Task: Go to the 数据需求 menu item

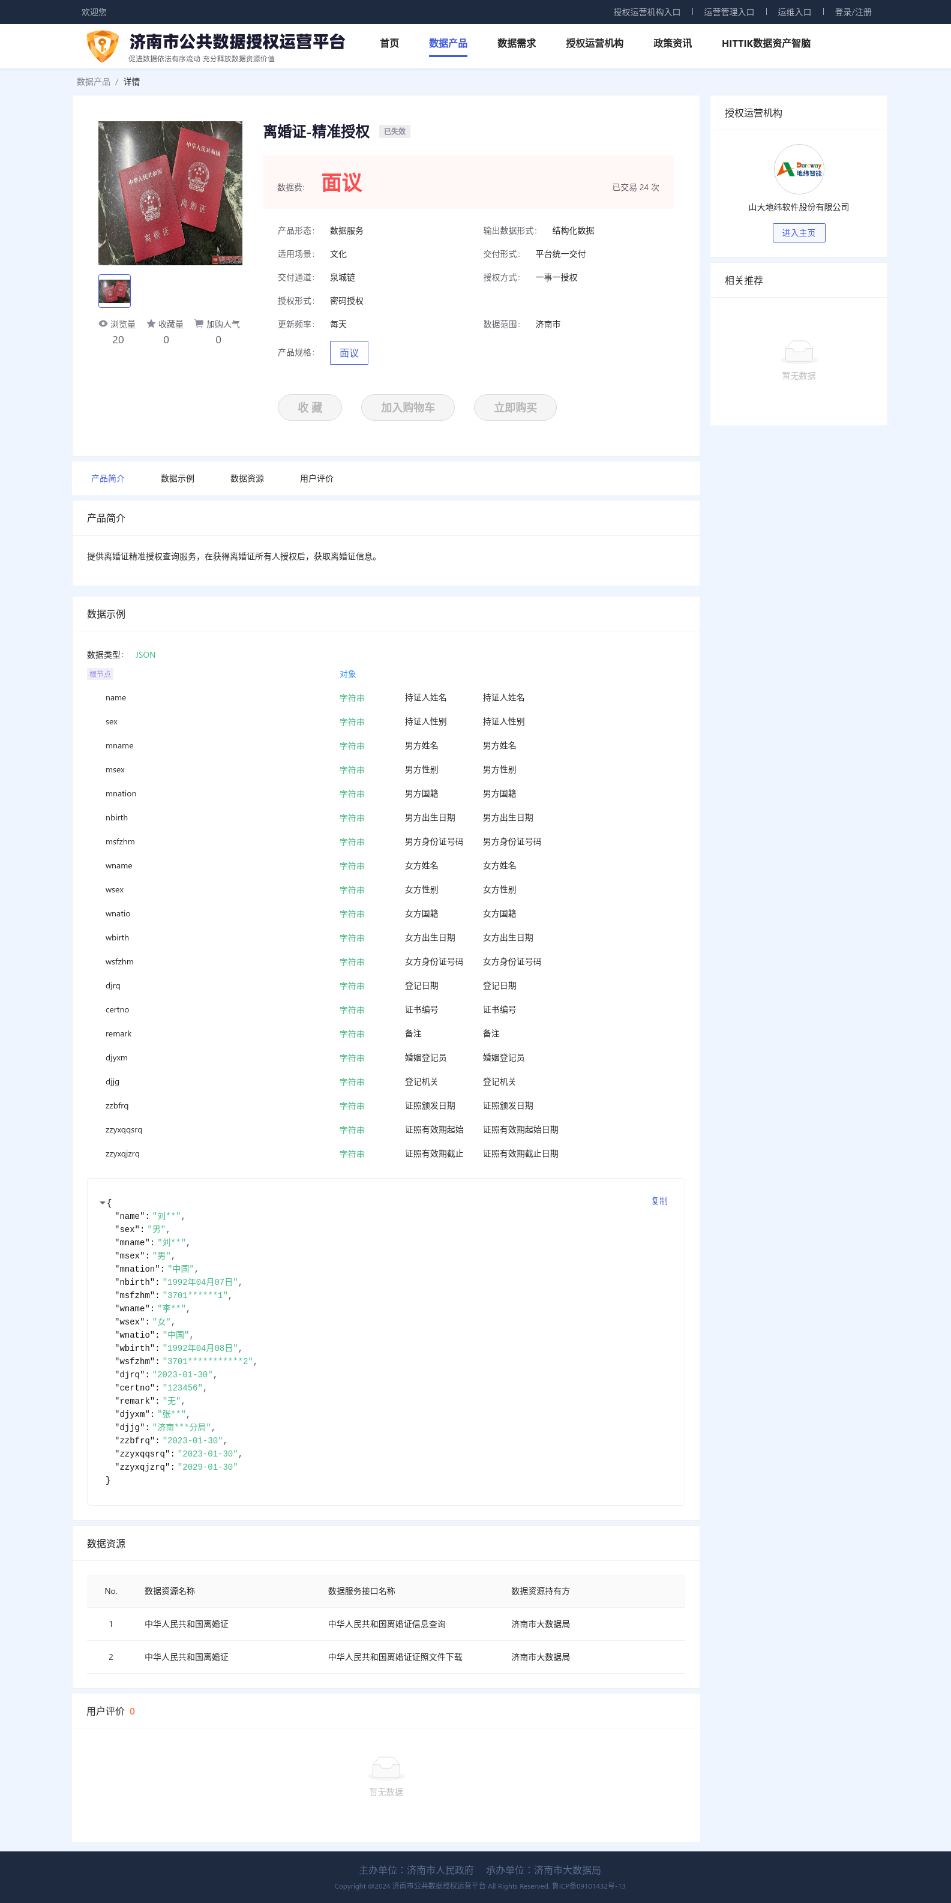Action: pos(516,44)
